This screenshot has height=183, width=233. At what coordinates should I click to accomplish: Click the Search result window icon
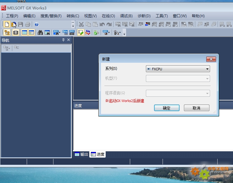47,32
